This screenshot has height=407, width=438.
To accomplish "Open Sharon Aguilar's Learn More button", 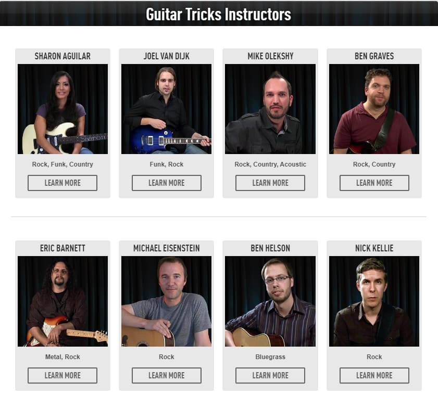I will click(62, 183).
